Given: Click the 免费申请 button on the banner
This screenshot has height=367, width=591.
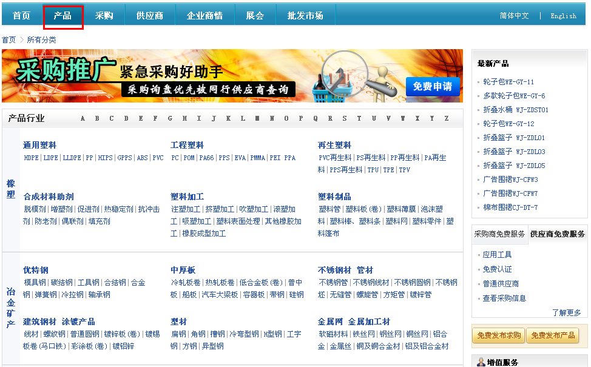Looking at the screenshot, I should [x=433, y=87].
